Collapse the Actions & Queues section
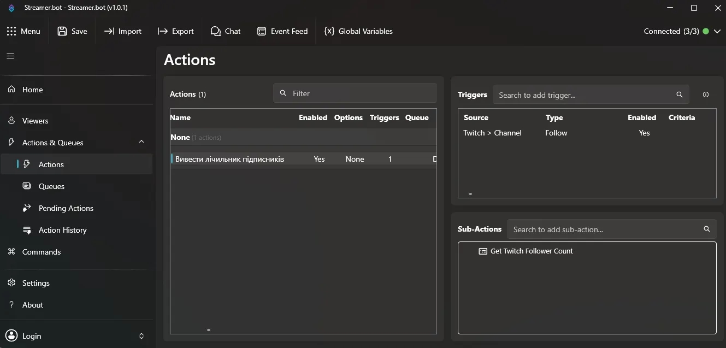 click(x=141, y=142)
